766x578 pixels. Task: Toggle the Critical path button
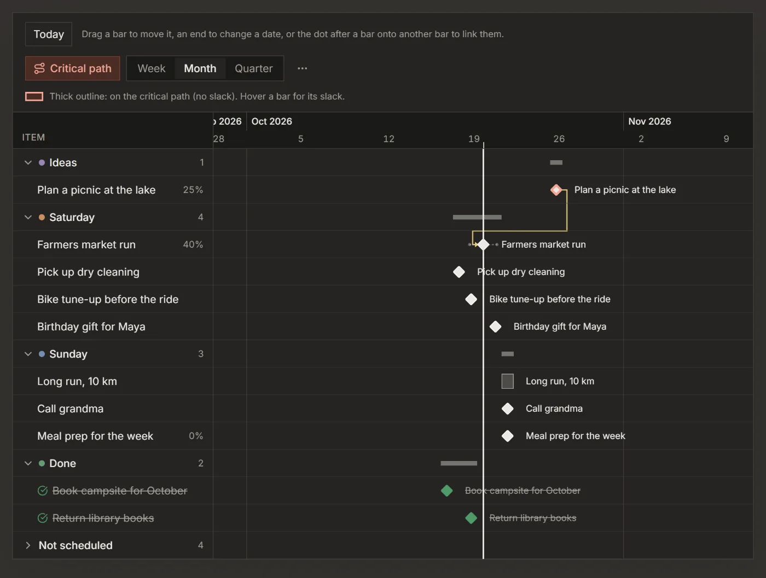[73, 68]
